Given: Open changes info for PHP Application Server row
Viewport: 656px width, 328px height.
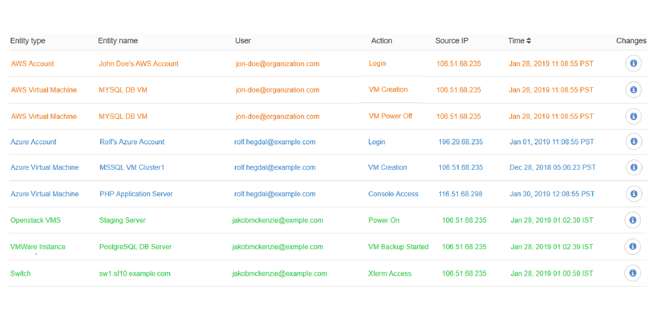Looking at the screenshot, I should click(x=634, y=194).
